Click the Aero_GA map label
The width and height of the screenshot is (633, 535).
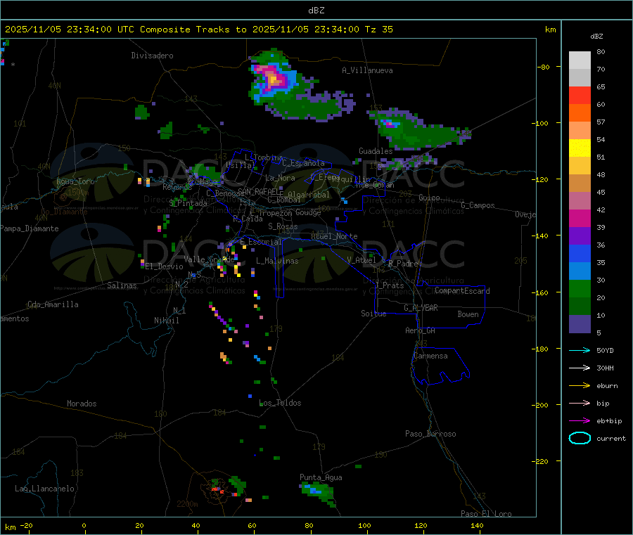point(421,330)
